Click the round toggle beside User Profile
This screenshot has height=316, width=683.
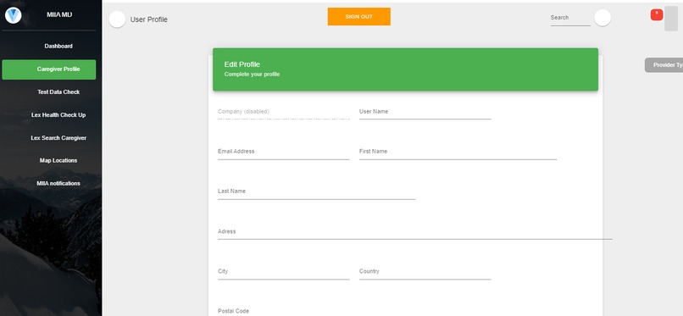pyautogui.click(x=117, y=19)
